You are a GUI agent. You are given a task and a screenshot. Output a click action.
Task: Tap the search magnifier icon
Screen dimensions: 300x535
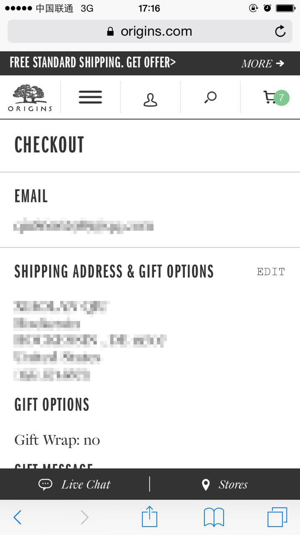[210, 97]
